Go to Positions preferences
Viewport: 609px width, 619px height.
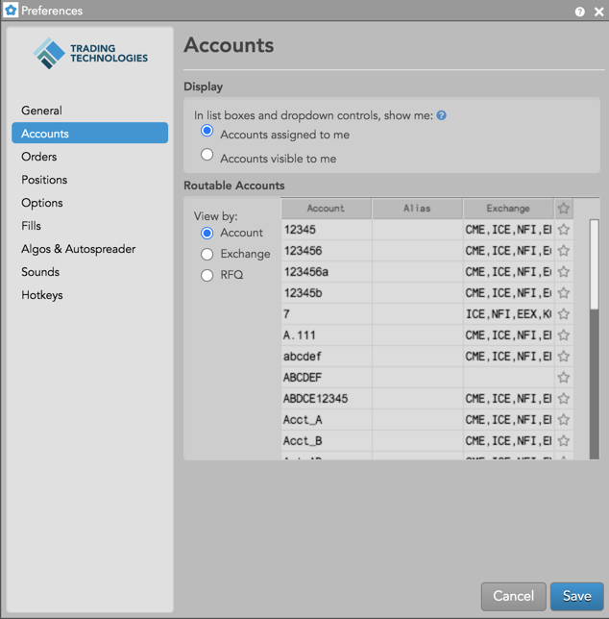[x=90, y=180]
